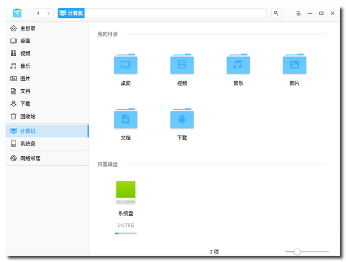The width and height of the screenshot is (346, 262).
Task: Select 下载 in the sidebar
Action: (47, 104)
